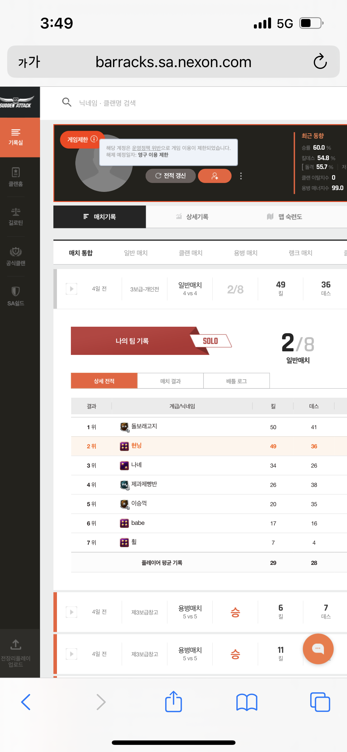Tap the Safari page reload icon

coord(320,62)
